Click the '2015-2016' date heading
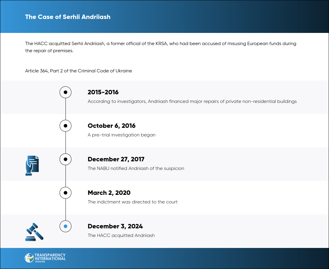Viewport: 329px width, 269px height. click(103, 92)
